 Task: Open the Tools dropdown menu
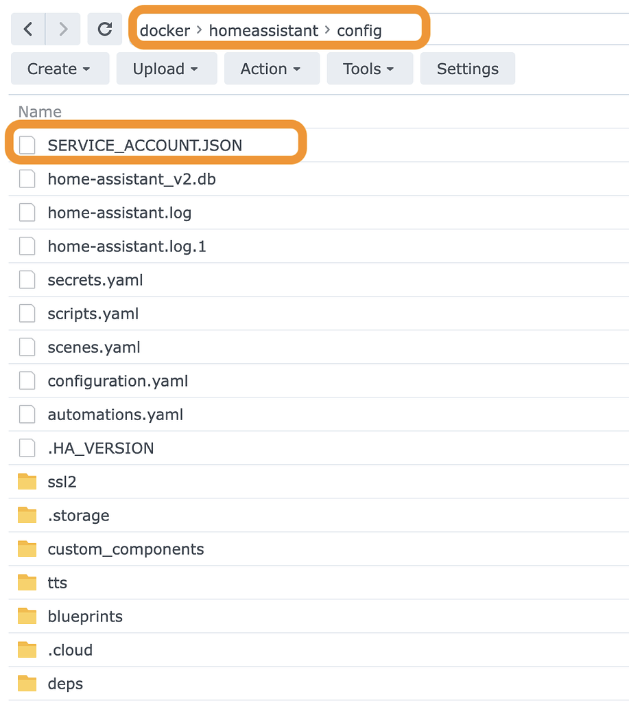pyautogui.click(x=369, y=69)
